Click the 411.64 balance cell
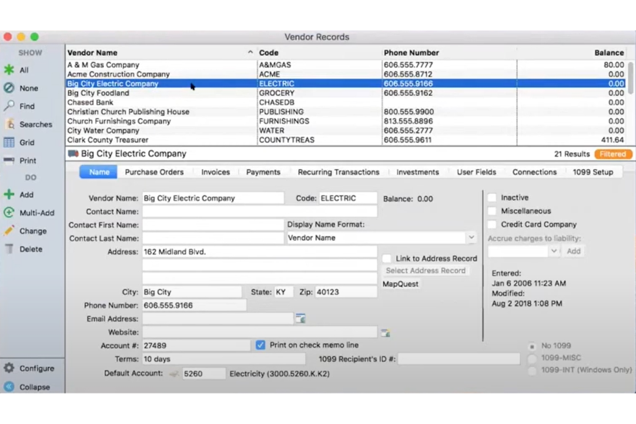636x424 pixels. click(x=612, y=140)
